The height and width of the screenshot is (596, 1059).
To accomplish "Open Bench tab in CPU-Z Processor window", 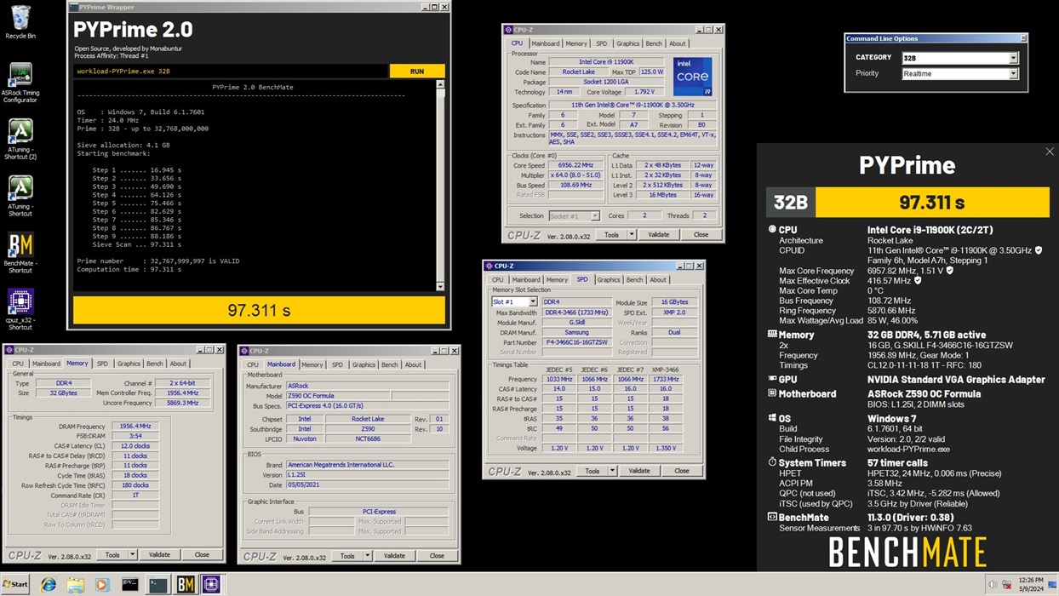I will pyautogui.click(x=654, y=43).
